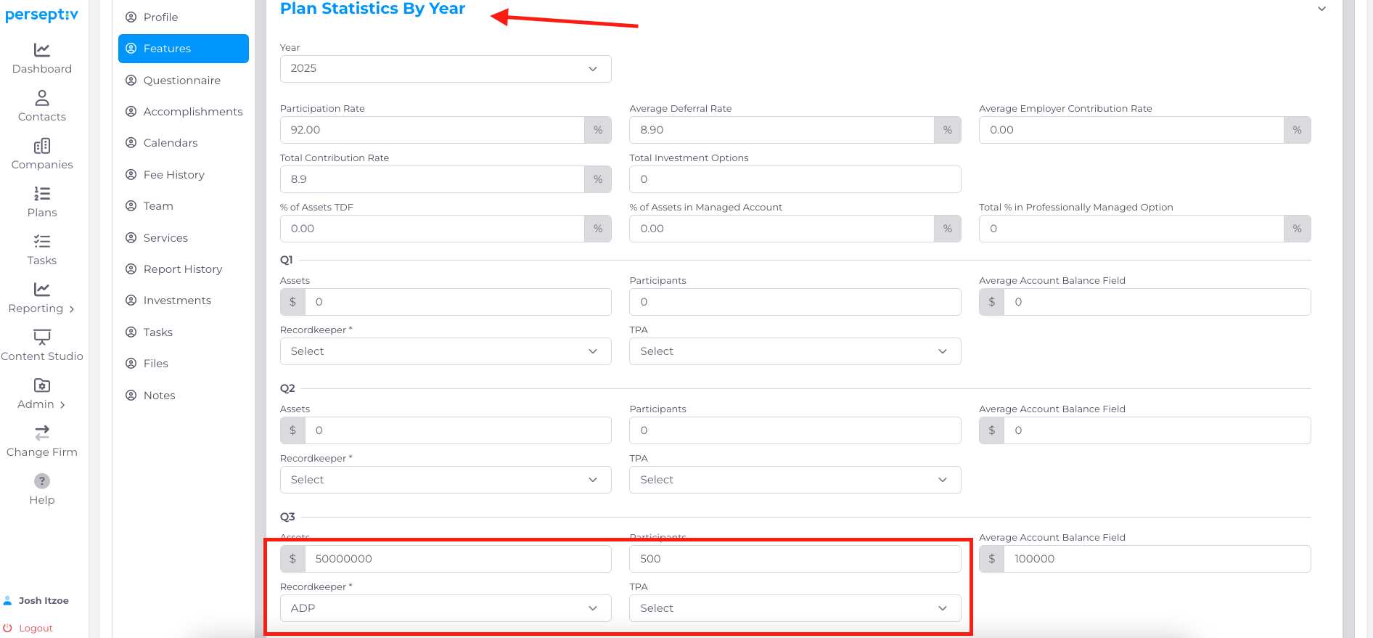Open the Q2 TPA dropdown
1373x638 pixels.
pos(795,480)
